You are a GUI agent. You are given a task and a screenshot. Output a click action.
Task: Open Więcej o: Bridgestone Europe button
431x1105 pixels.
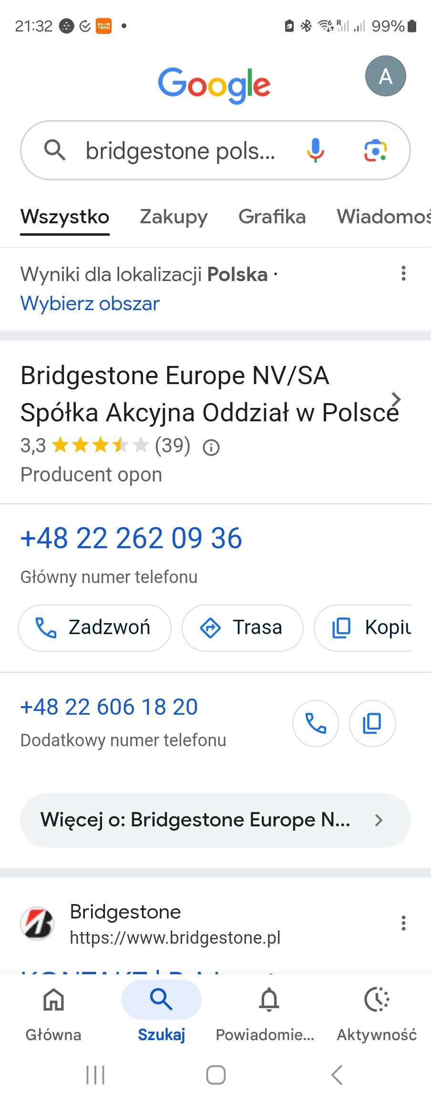point(215,820)
